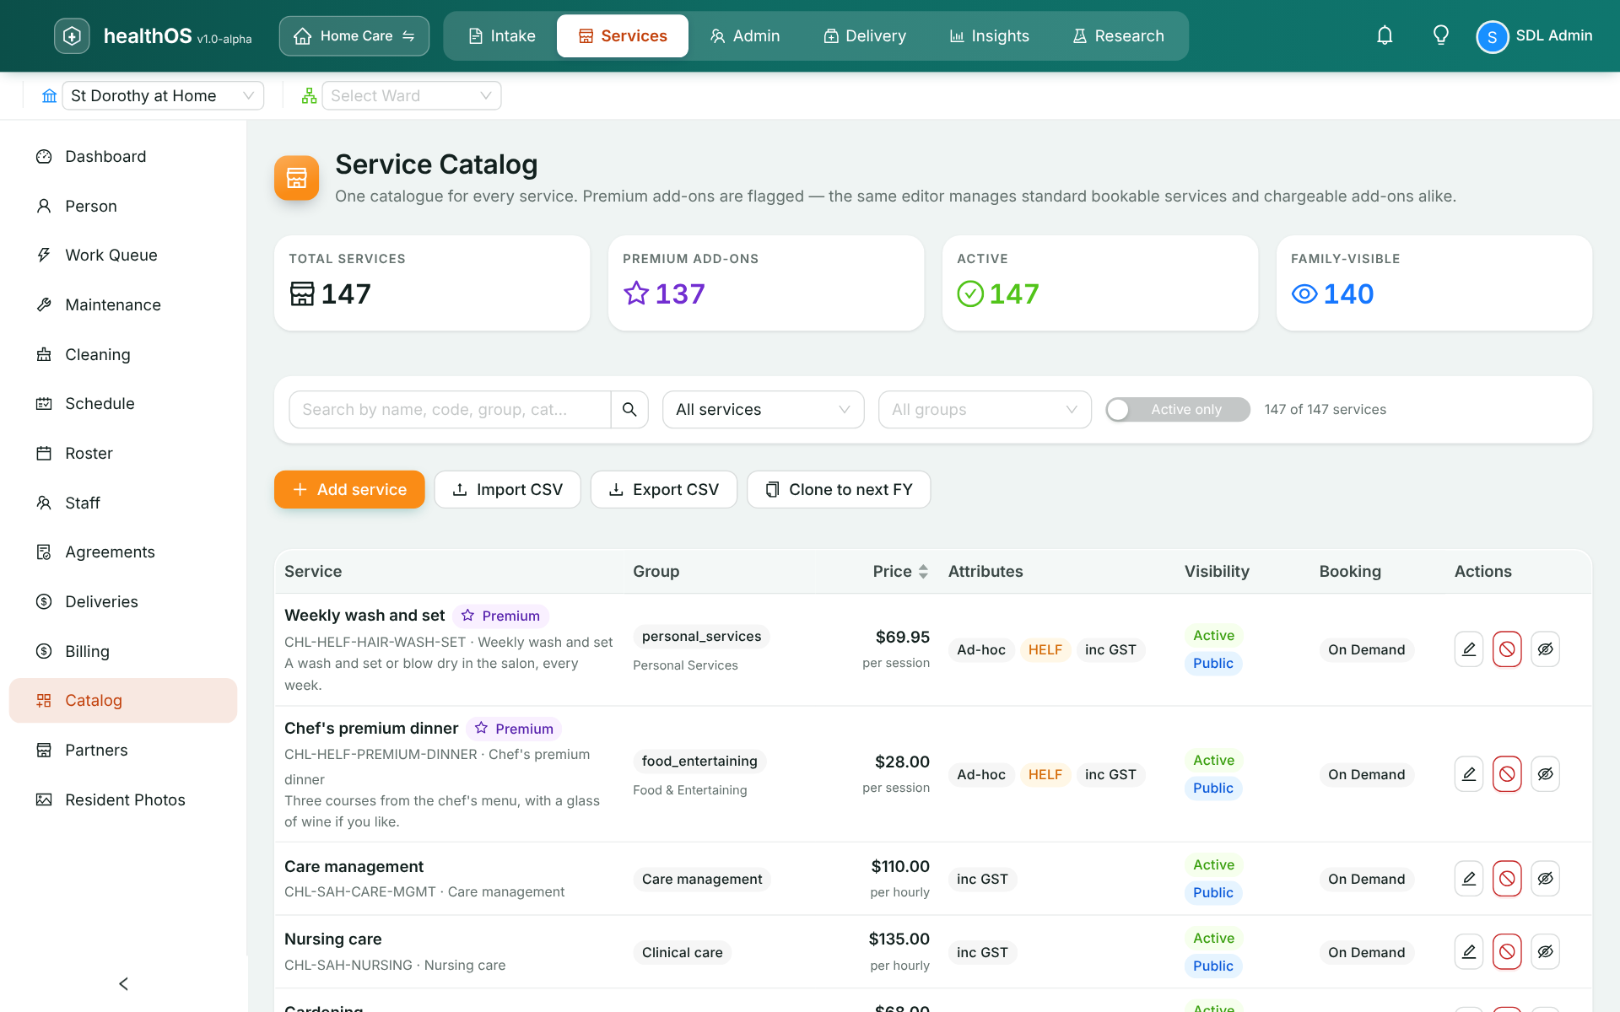Switch to the Admin tab
Screen dimensions: 1620x1012
(x=744, y=35)
